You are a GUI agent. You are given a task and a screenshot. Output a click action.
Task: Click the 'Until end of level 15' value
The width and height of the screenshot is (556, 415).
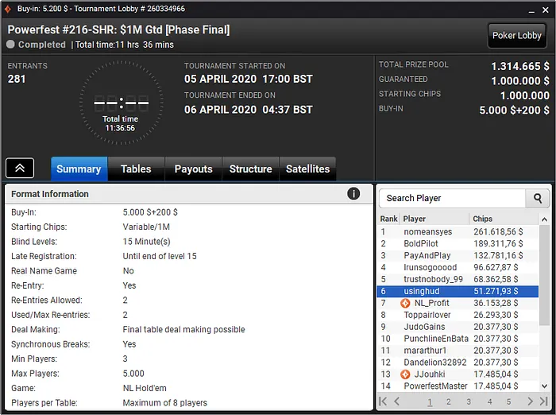[x=160, y=256]
